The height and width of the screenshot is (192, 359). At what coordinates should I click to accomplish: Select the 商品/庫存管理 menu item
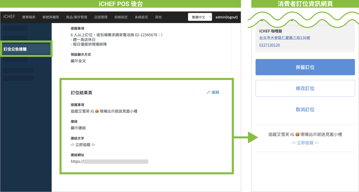(77, 17)
